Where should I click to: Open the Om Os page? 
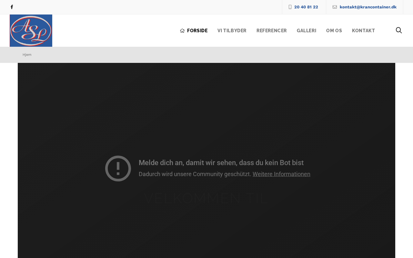coord(334,31)
